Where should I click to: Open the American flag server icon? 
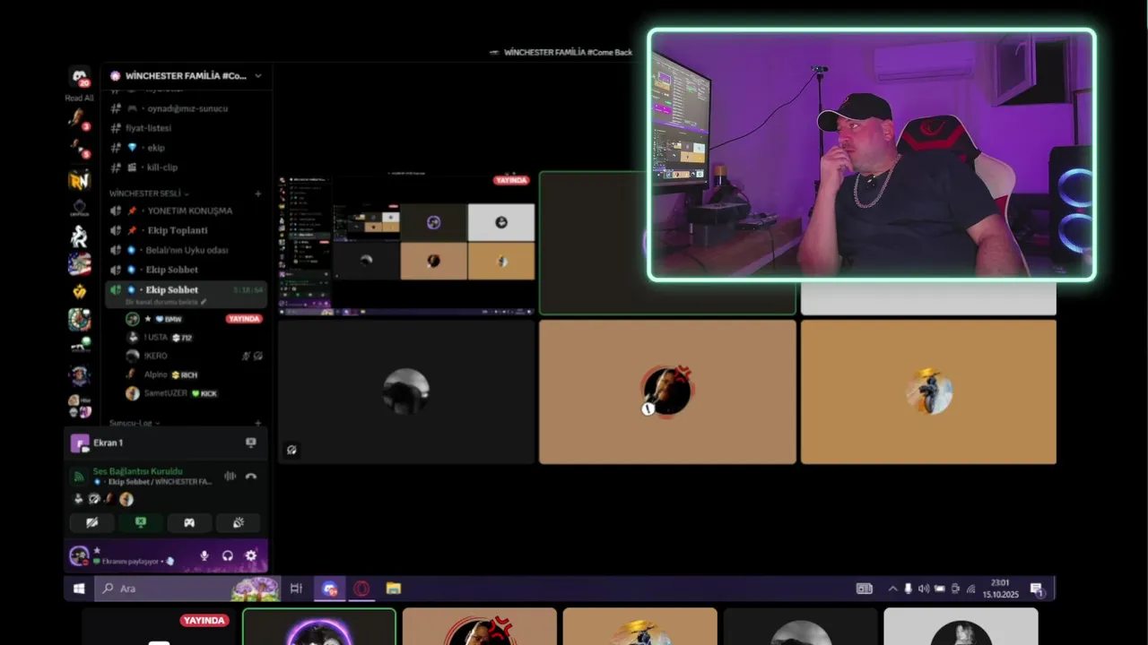[79, 264]
